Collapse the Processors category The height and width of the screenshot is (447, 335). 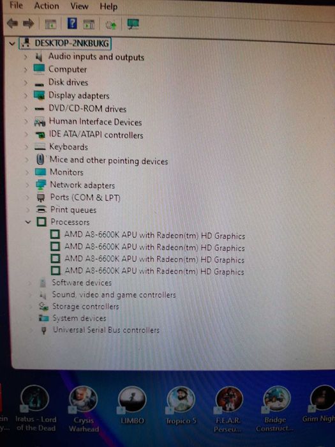tap(28, 222)
